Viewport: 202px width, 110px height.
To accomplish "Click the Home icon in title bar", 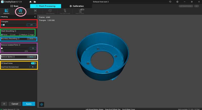I will tap(31, 2).
